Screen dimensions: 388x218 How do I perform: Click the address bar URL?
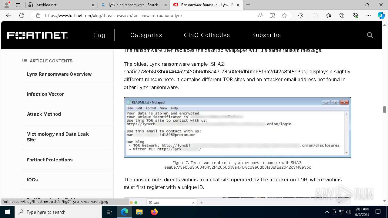click(114, 15)
